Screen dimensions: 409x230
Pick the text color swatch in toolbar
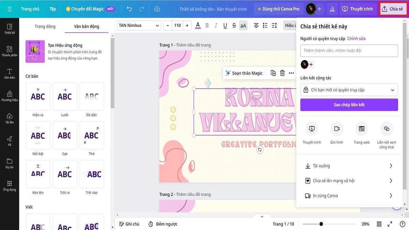198,25
